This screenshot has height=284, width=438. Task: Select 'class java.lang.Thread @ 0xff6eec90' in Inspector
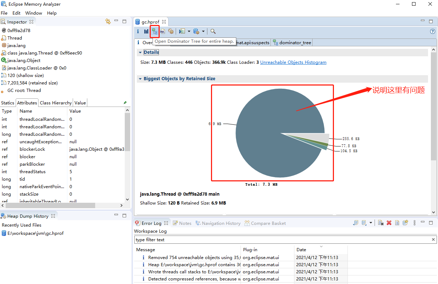(x=42, y=53)
